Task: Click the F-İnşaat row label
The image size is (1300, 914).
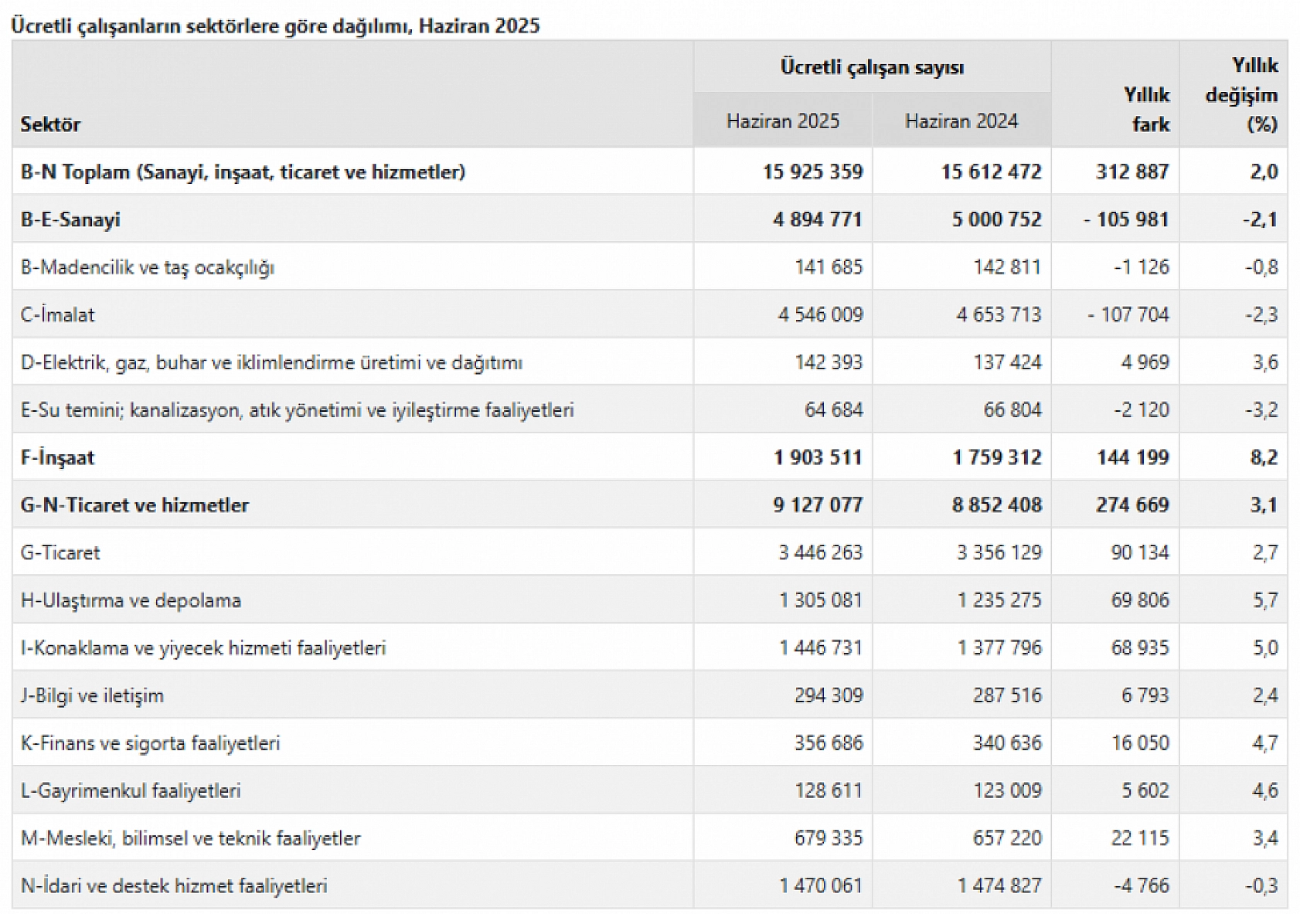Action: [57, 457]
